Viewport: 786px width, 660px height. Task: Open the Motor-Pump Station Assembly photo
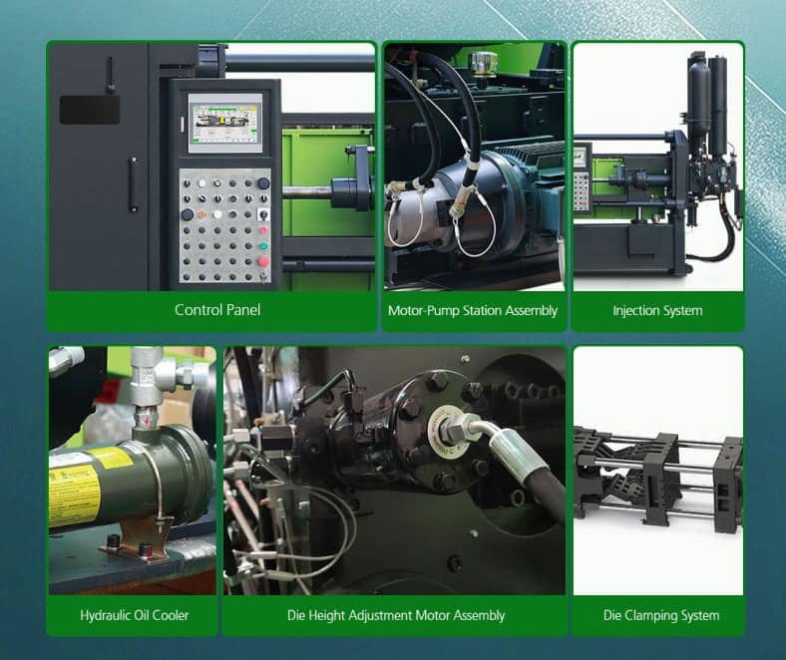click(474, 166)
